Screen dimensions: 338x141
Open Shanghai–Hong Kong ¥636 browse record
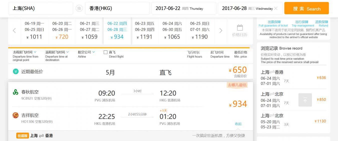click(293, 78)
